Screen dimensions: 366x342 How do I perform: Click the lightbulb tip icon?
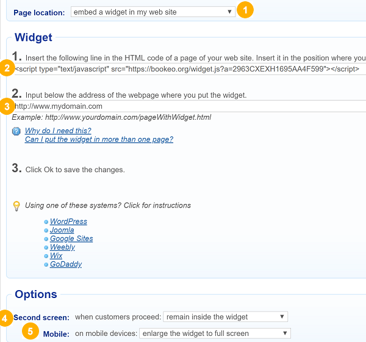16,206
